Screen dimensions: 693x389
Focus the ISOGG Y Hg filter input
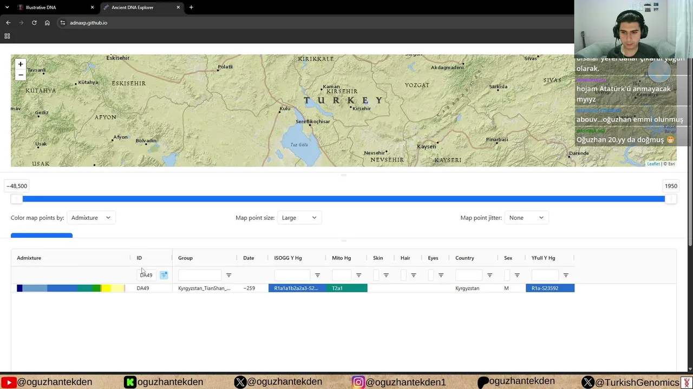coord(292,275)
